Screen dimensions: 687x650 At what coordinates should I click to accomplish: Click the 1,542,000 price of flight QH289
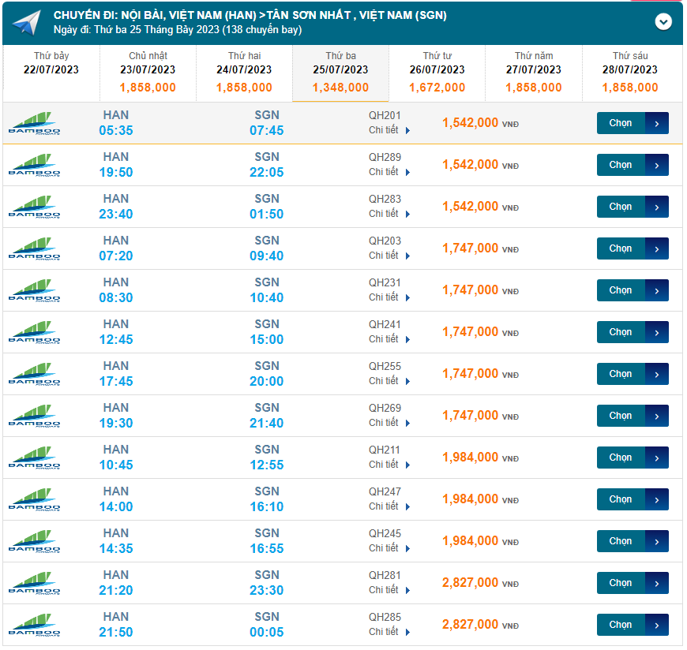[471, 165]
